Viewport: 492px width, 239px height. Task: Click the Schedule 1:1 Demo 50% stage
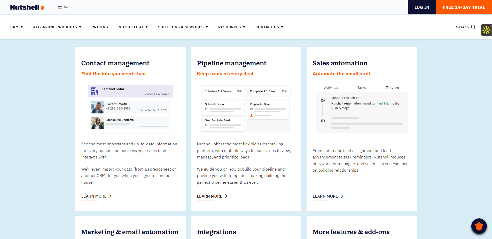pos(223,91)
